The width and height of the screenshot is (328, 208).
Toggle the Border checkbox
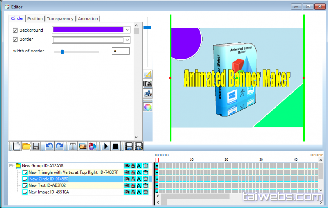click(15, 40)
